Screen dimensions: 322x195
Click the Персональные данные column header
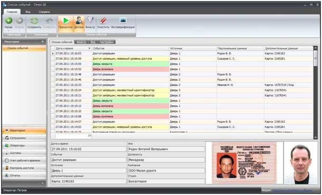(240, 49)
